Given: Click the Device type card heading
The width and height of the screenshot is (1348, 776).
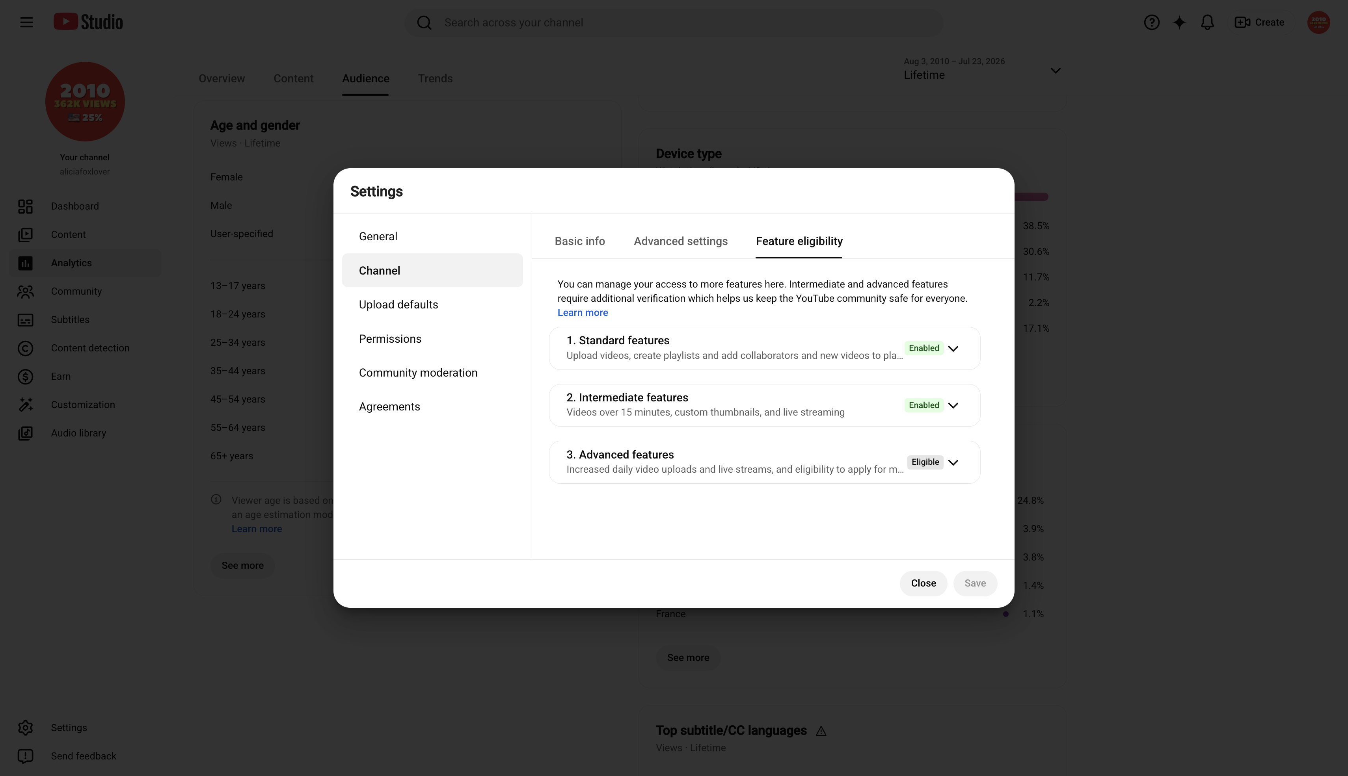Looking at the screenshot, I should 689,154.
